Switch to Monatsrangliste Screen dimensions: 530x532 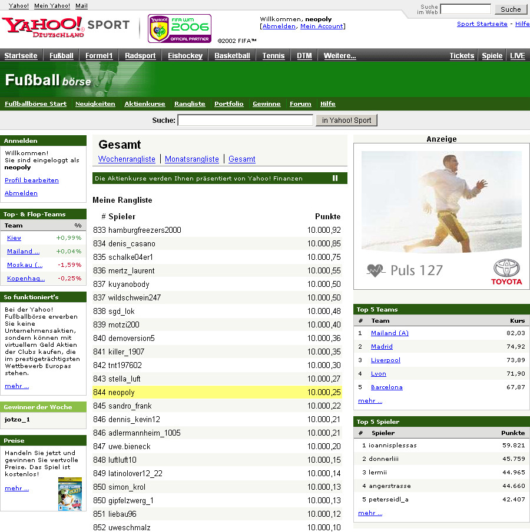click(x=192, y=159)
